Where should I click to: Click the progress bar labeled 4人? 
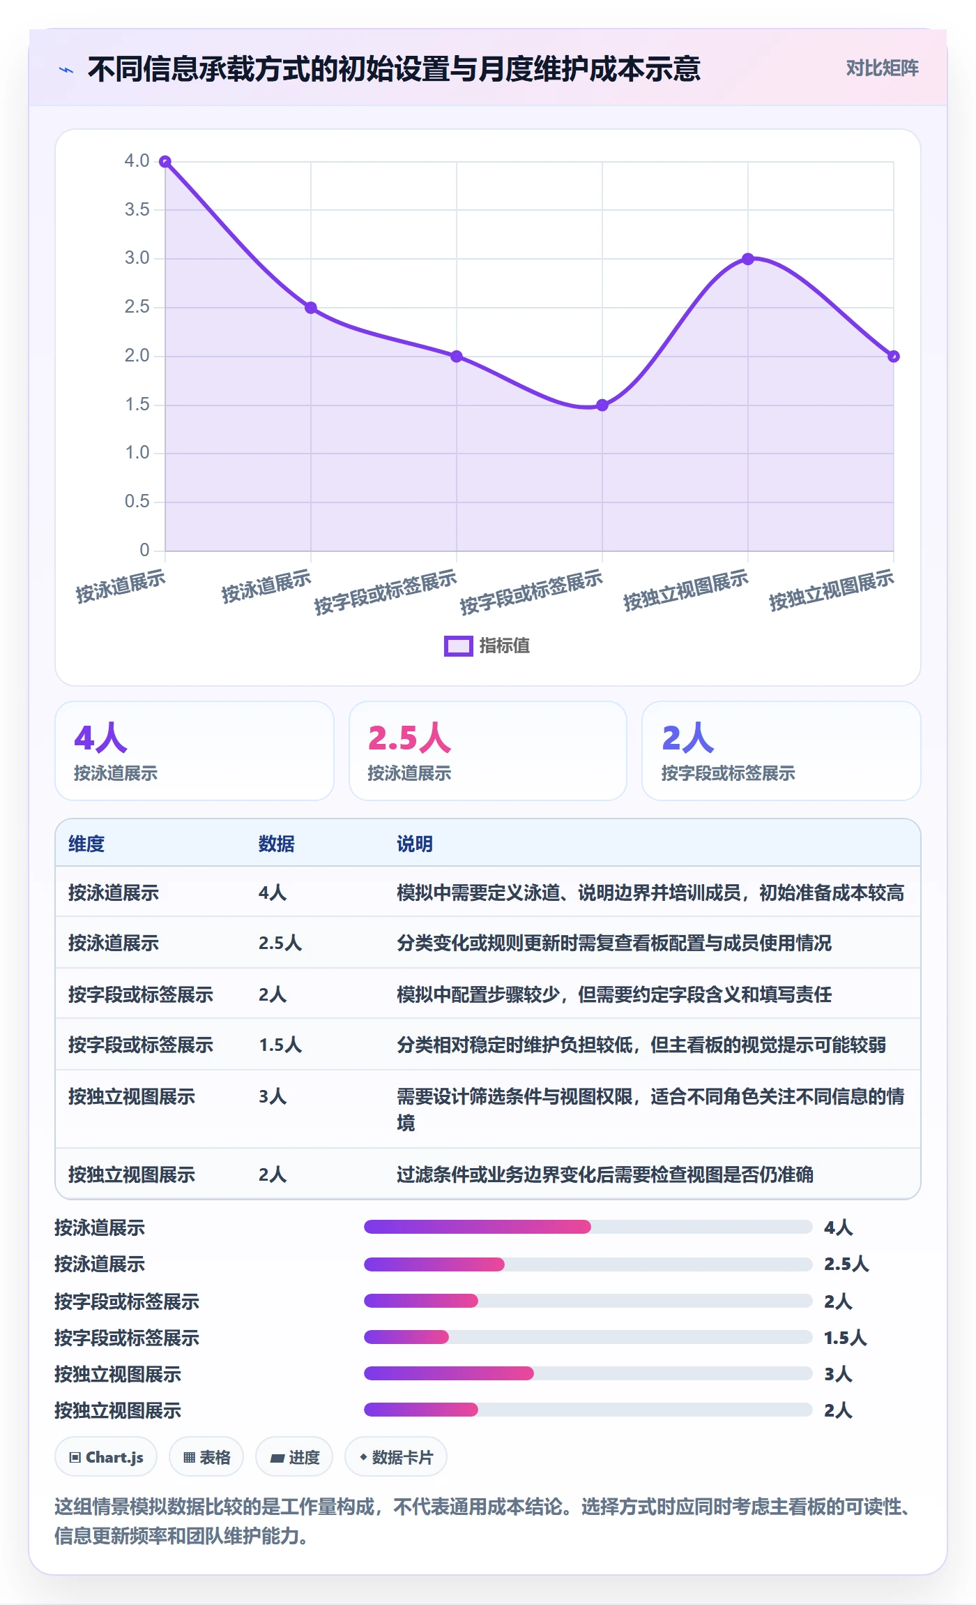(588, 1227)
